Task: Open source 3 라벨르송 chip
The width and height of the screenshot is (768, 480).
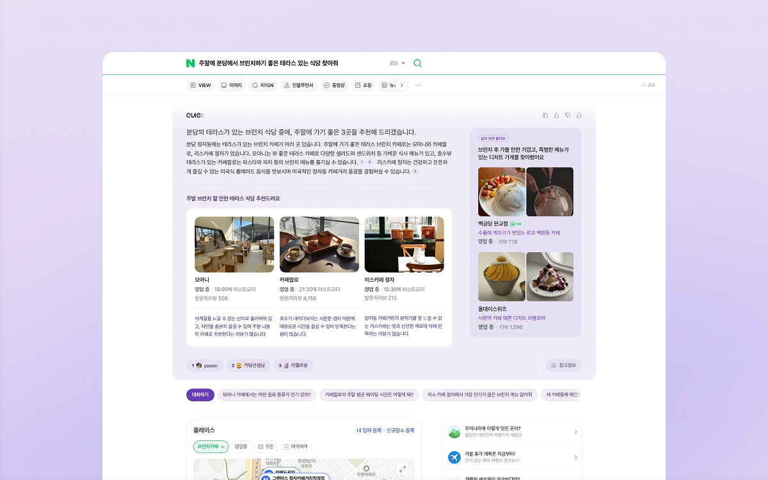Action: pos(293,365)
